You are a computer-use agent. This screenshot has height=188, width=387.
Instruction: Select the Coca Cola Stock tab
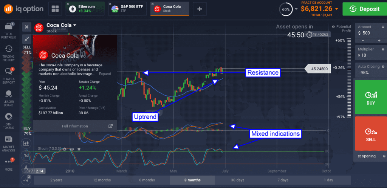click(170, 9)
